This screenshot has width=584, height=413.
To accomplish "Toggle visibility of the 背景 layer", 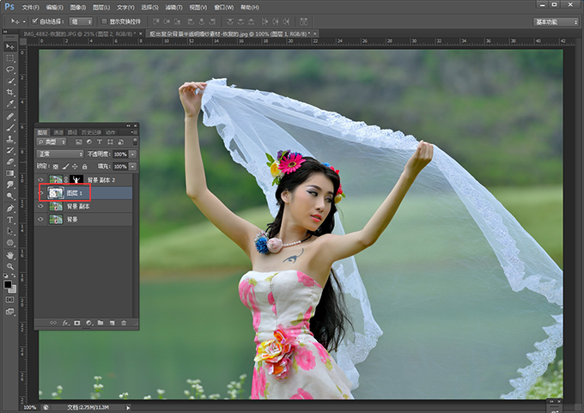I will pos(41,220).
